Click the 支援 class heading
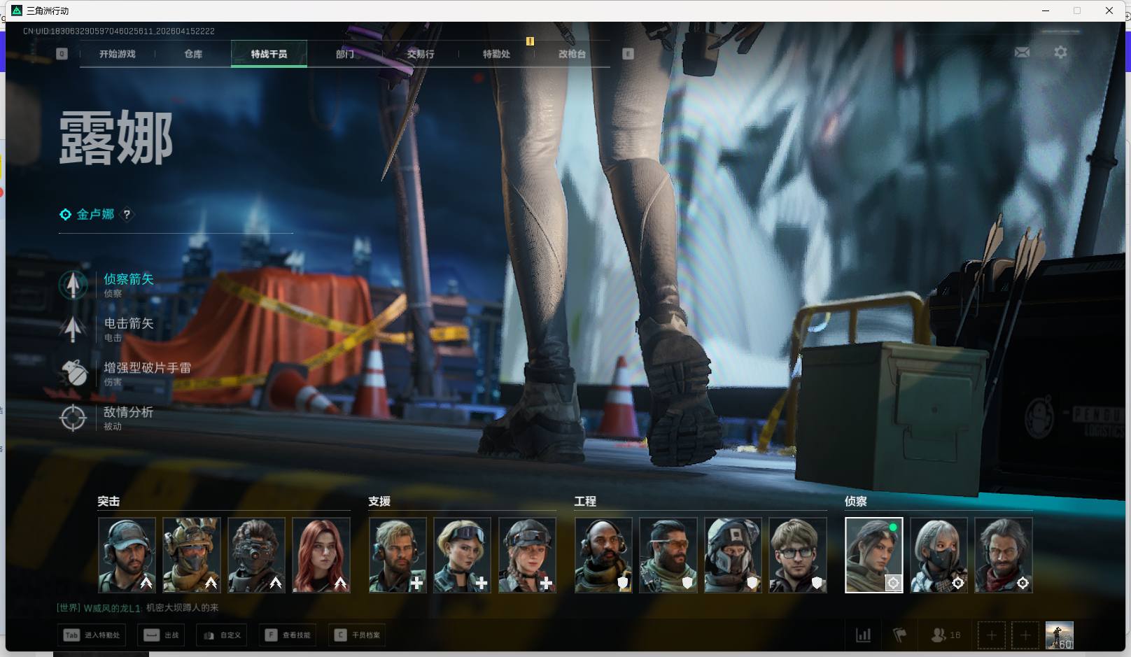The height and width of the screenshot is (657, 1131). point(379,502)
